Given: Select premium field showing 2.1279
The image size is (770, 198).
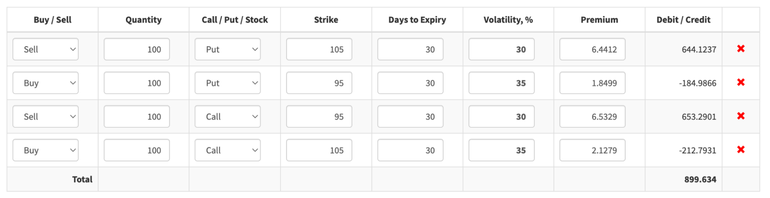Looking at the screenshot, I should click(x=592, y=150).
